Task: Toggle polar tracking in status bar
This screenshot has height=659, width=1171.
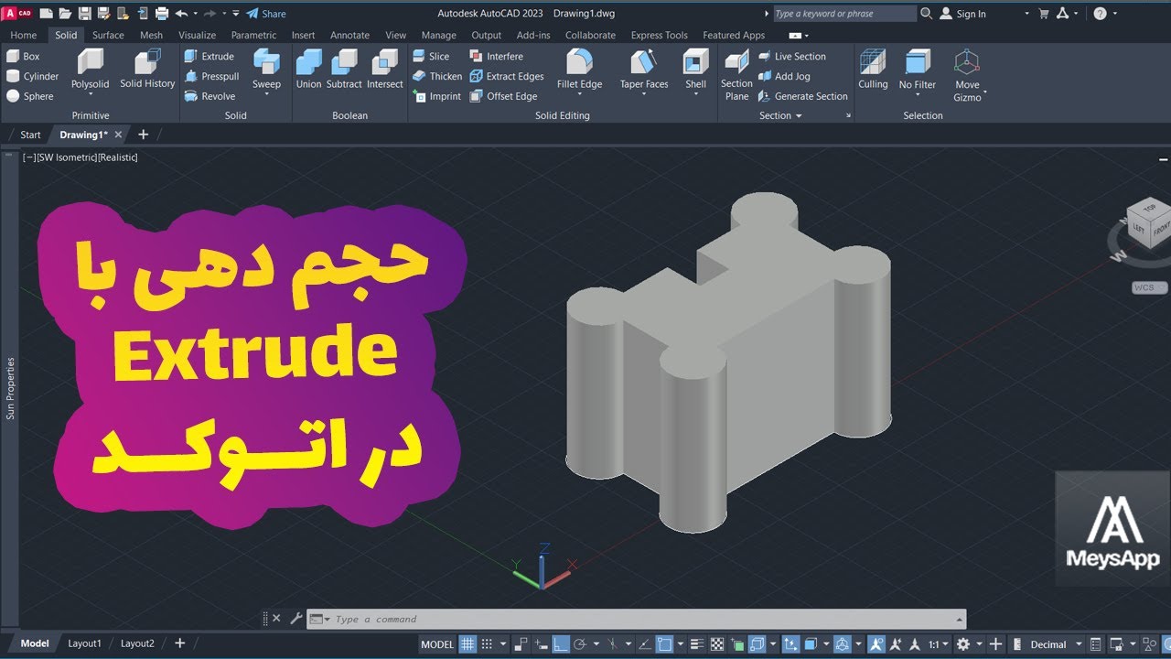Action: click(580, 644)
